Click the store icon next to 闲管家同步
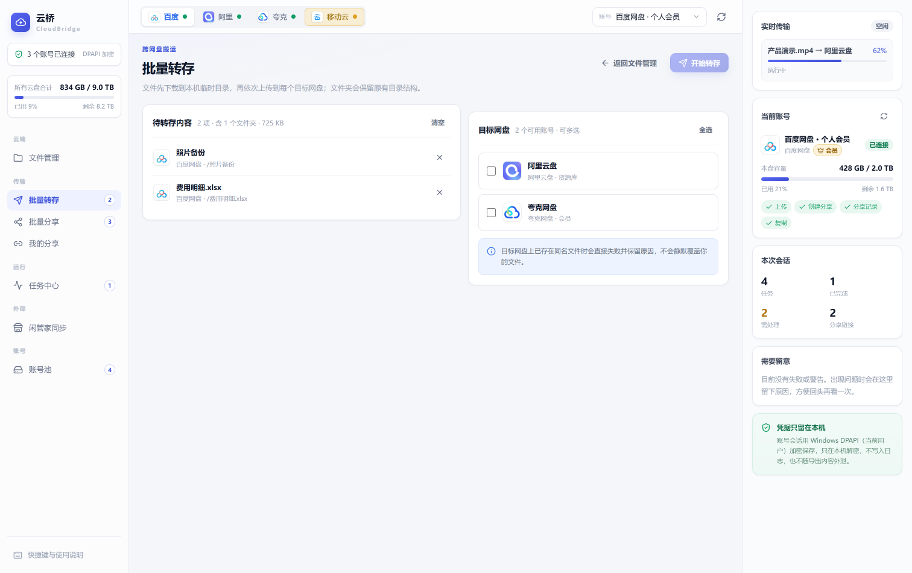This screenshot has width=912, height=573. [18, 328]
